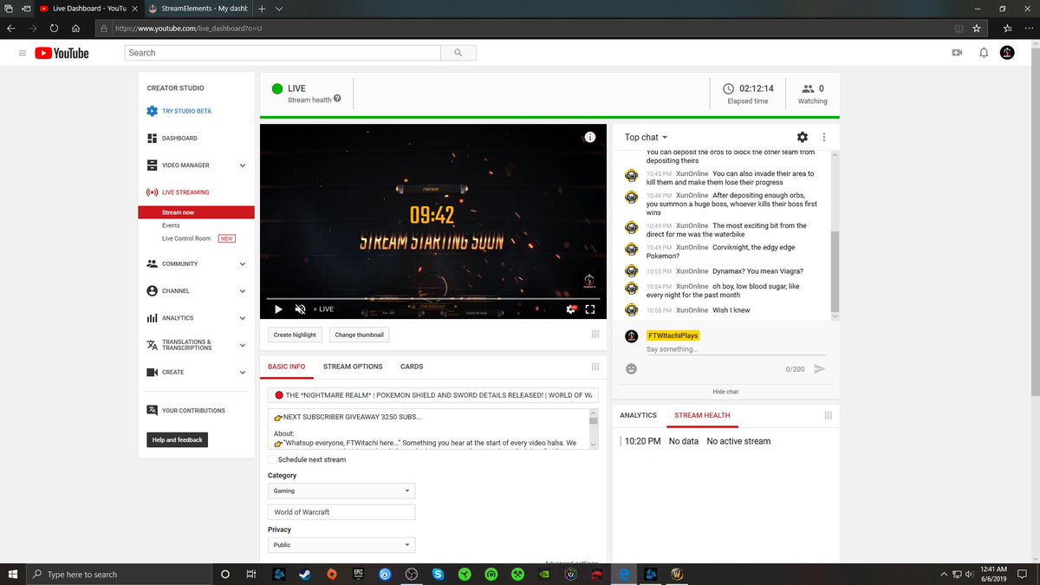1040x585 pixels.
Task: Refresh the browser page
Action: click(x=54, y=28)
